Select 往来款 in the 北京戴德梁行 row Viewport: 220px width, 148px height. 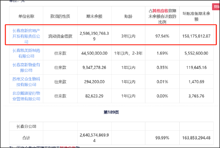coord(60,96)
